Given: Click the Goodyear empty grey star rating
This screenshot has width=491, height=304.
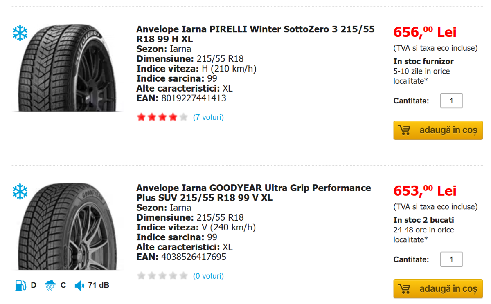Looking at the screenshot, I should click(162, 276).
